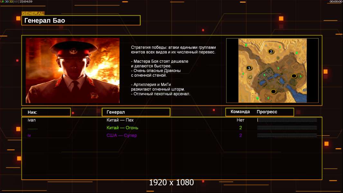Click the "Мастера Боя стоят дешевле" line

click(160, 61)
